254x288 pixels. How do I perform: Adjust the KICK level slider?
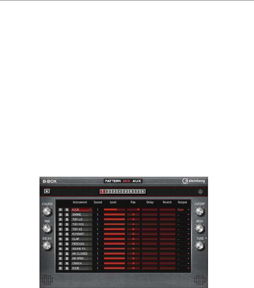pos(114,209)
